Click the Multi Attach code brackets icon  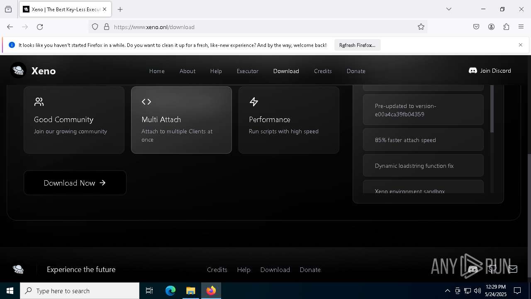click(146, 102)
